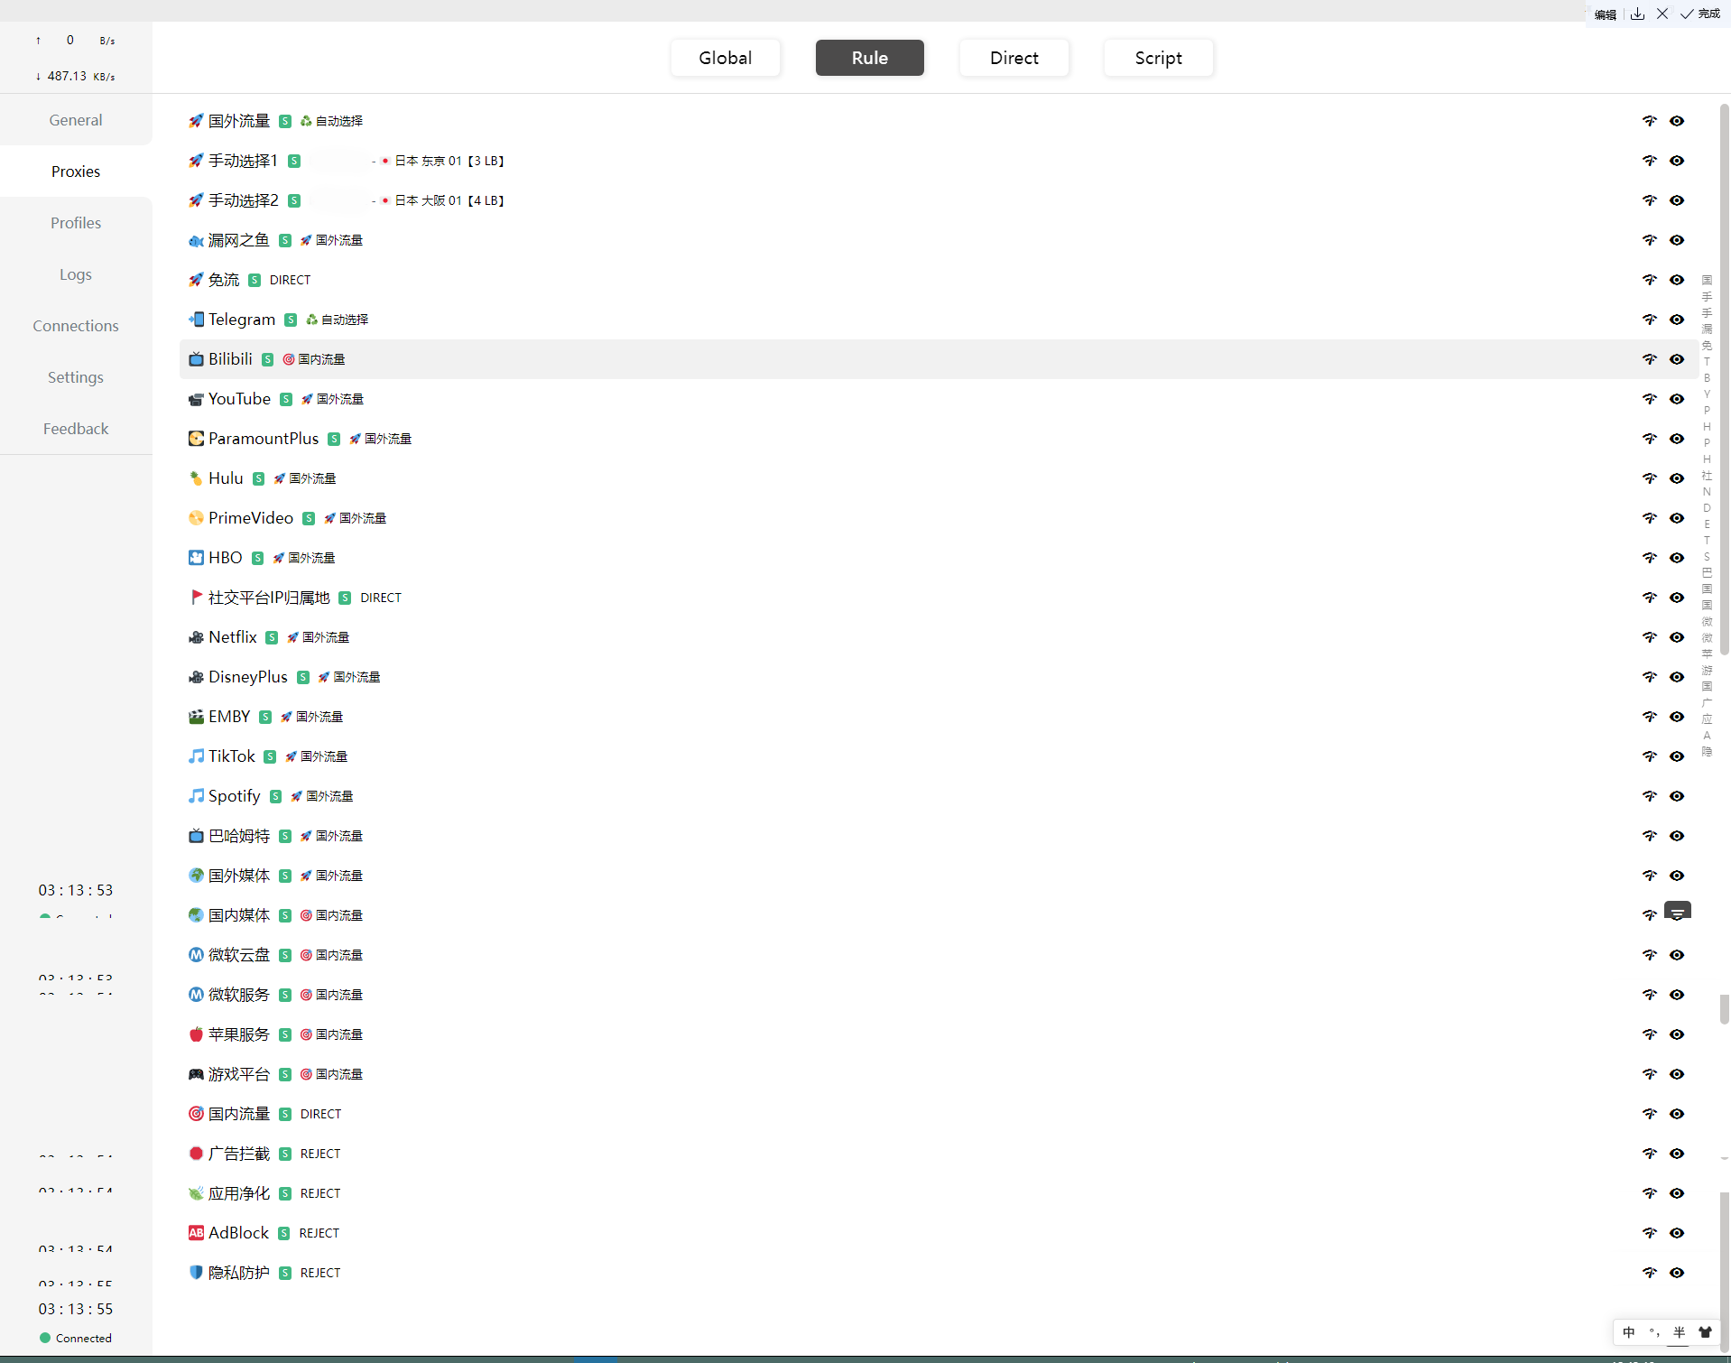
Task: Click the download icon in top-right toolbar
Action: [x=1638, y=14]
